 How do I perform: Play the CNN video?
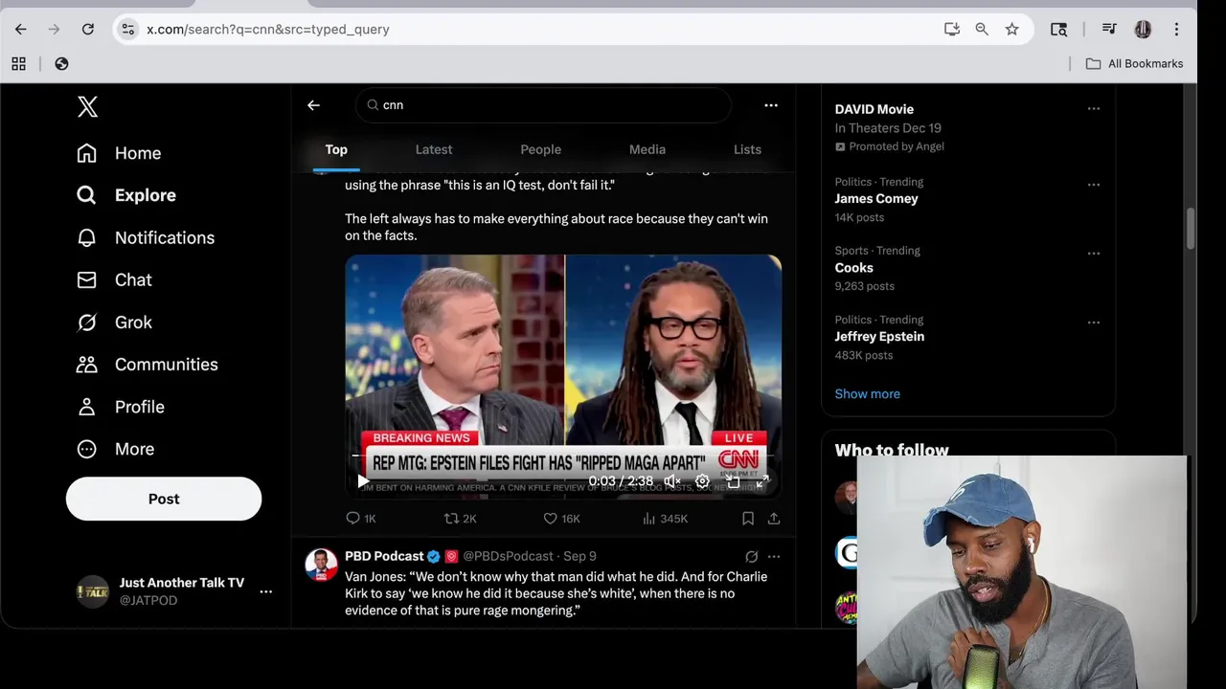pos(363,481)
